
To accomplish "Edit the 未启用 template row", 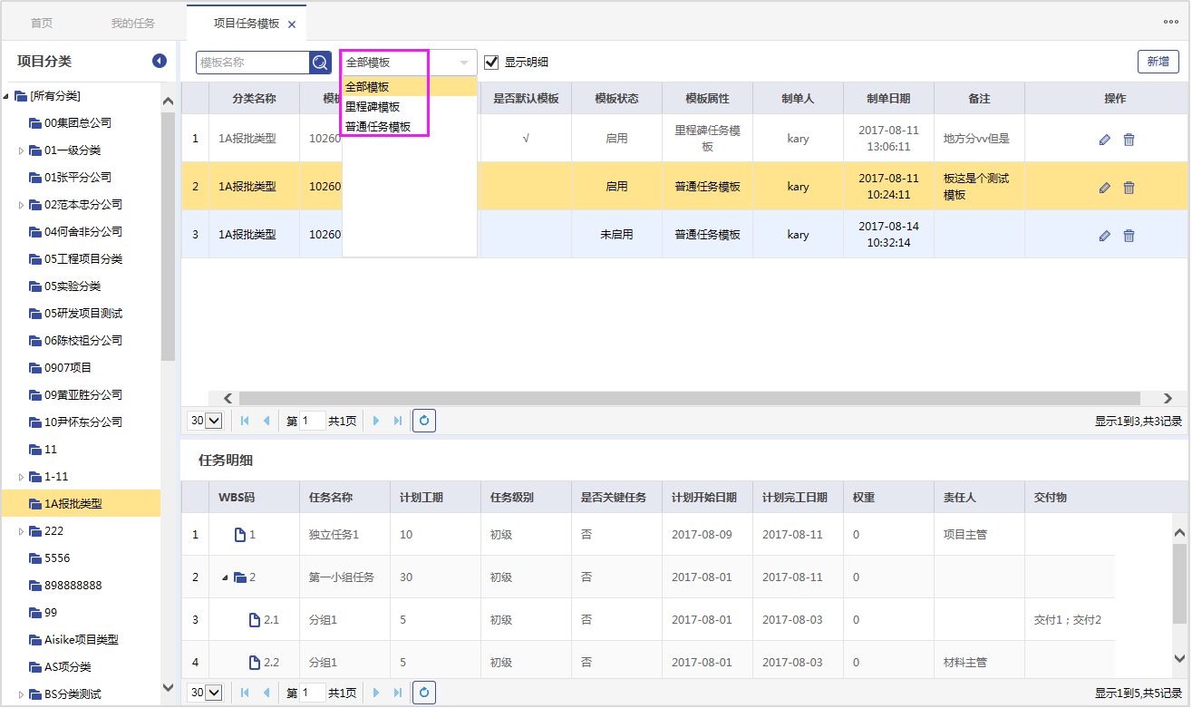I will coord(1104,236).
